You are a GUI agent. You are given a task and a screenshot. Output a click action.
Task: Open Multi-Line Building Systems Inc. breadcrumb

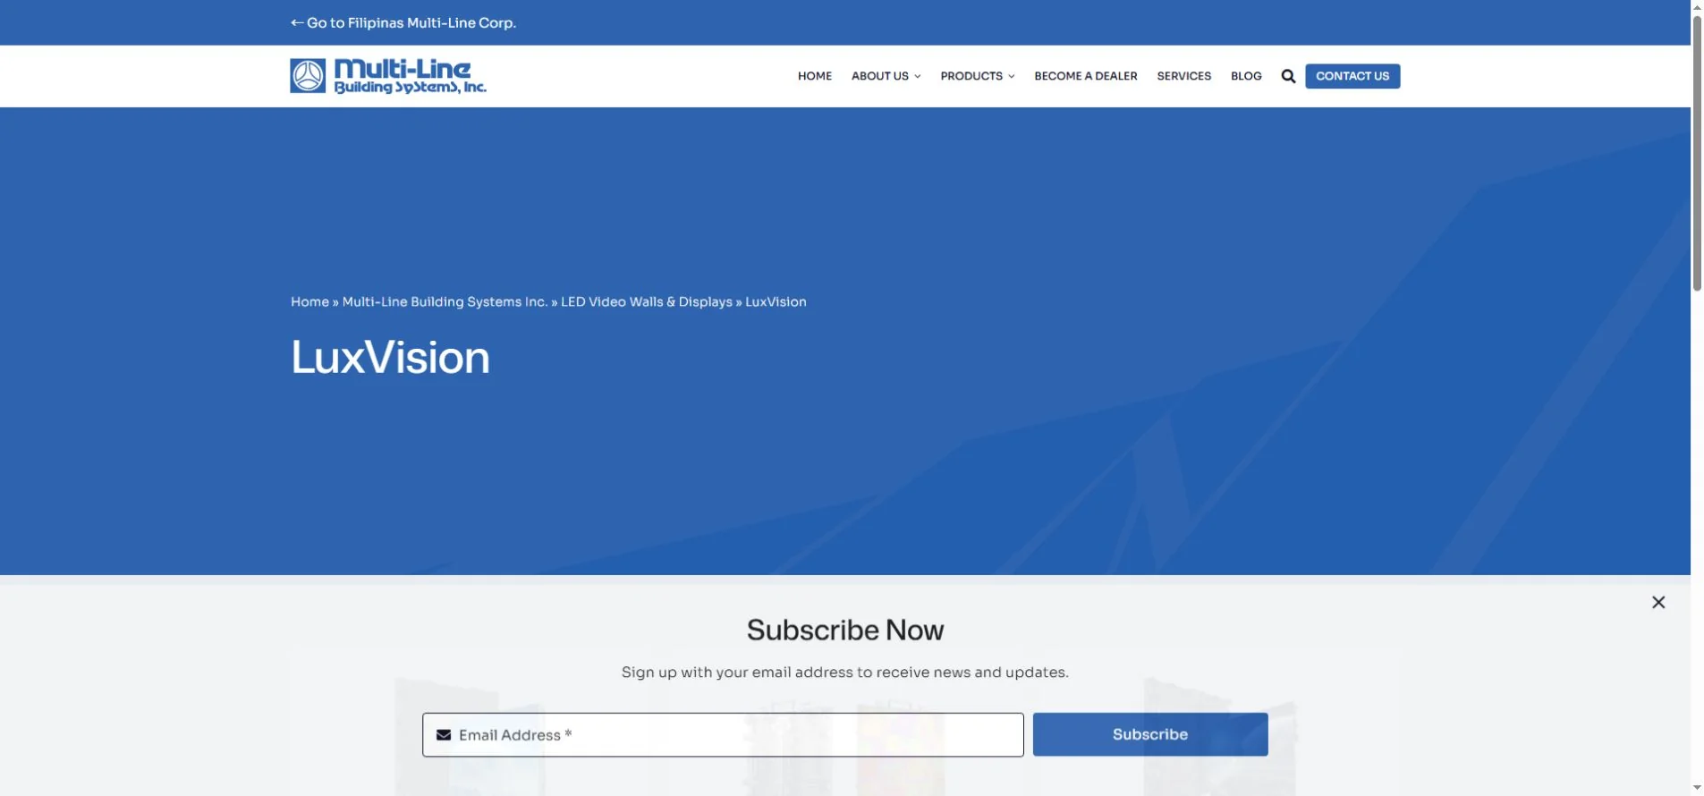pyautogui.click(x=445, y=301)
